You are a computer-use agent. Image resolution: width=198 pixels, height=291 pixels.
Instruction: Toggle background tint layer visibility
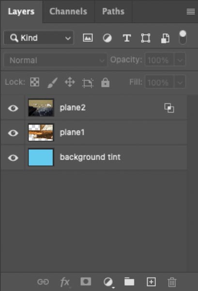tap(13, 158)
